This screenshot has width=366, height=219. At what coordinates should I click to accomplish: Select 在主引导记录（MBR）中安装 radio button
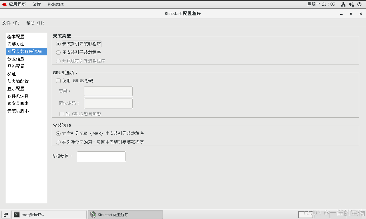click(x=58, y=134)
